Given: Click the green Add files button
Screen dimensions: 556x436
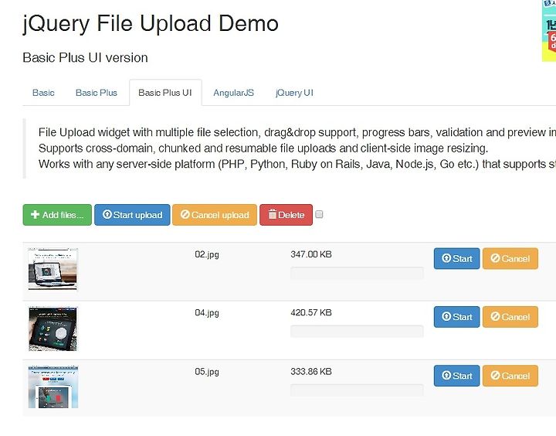Looking at the screenshot, I should 57,215.
